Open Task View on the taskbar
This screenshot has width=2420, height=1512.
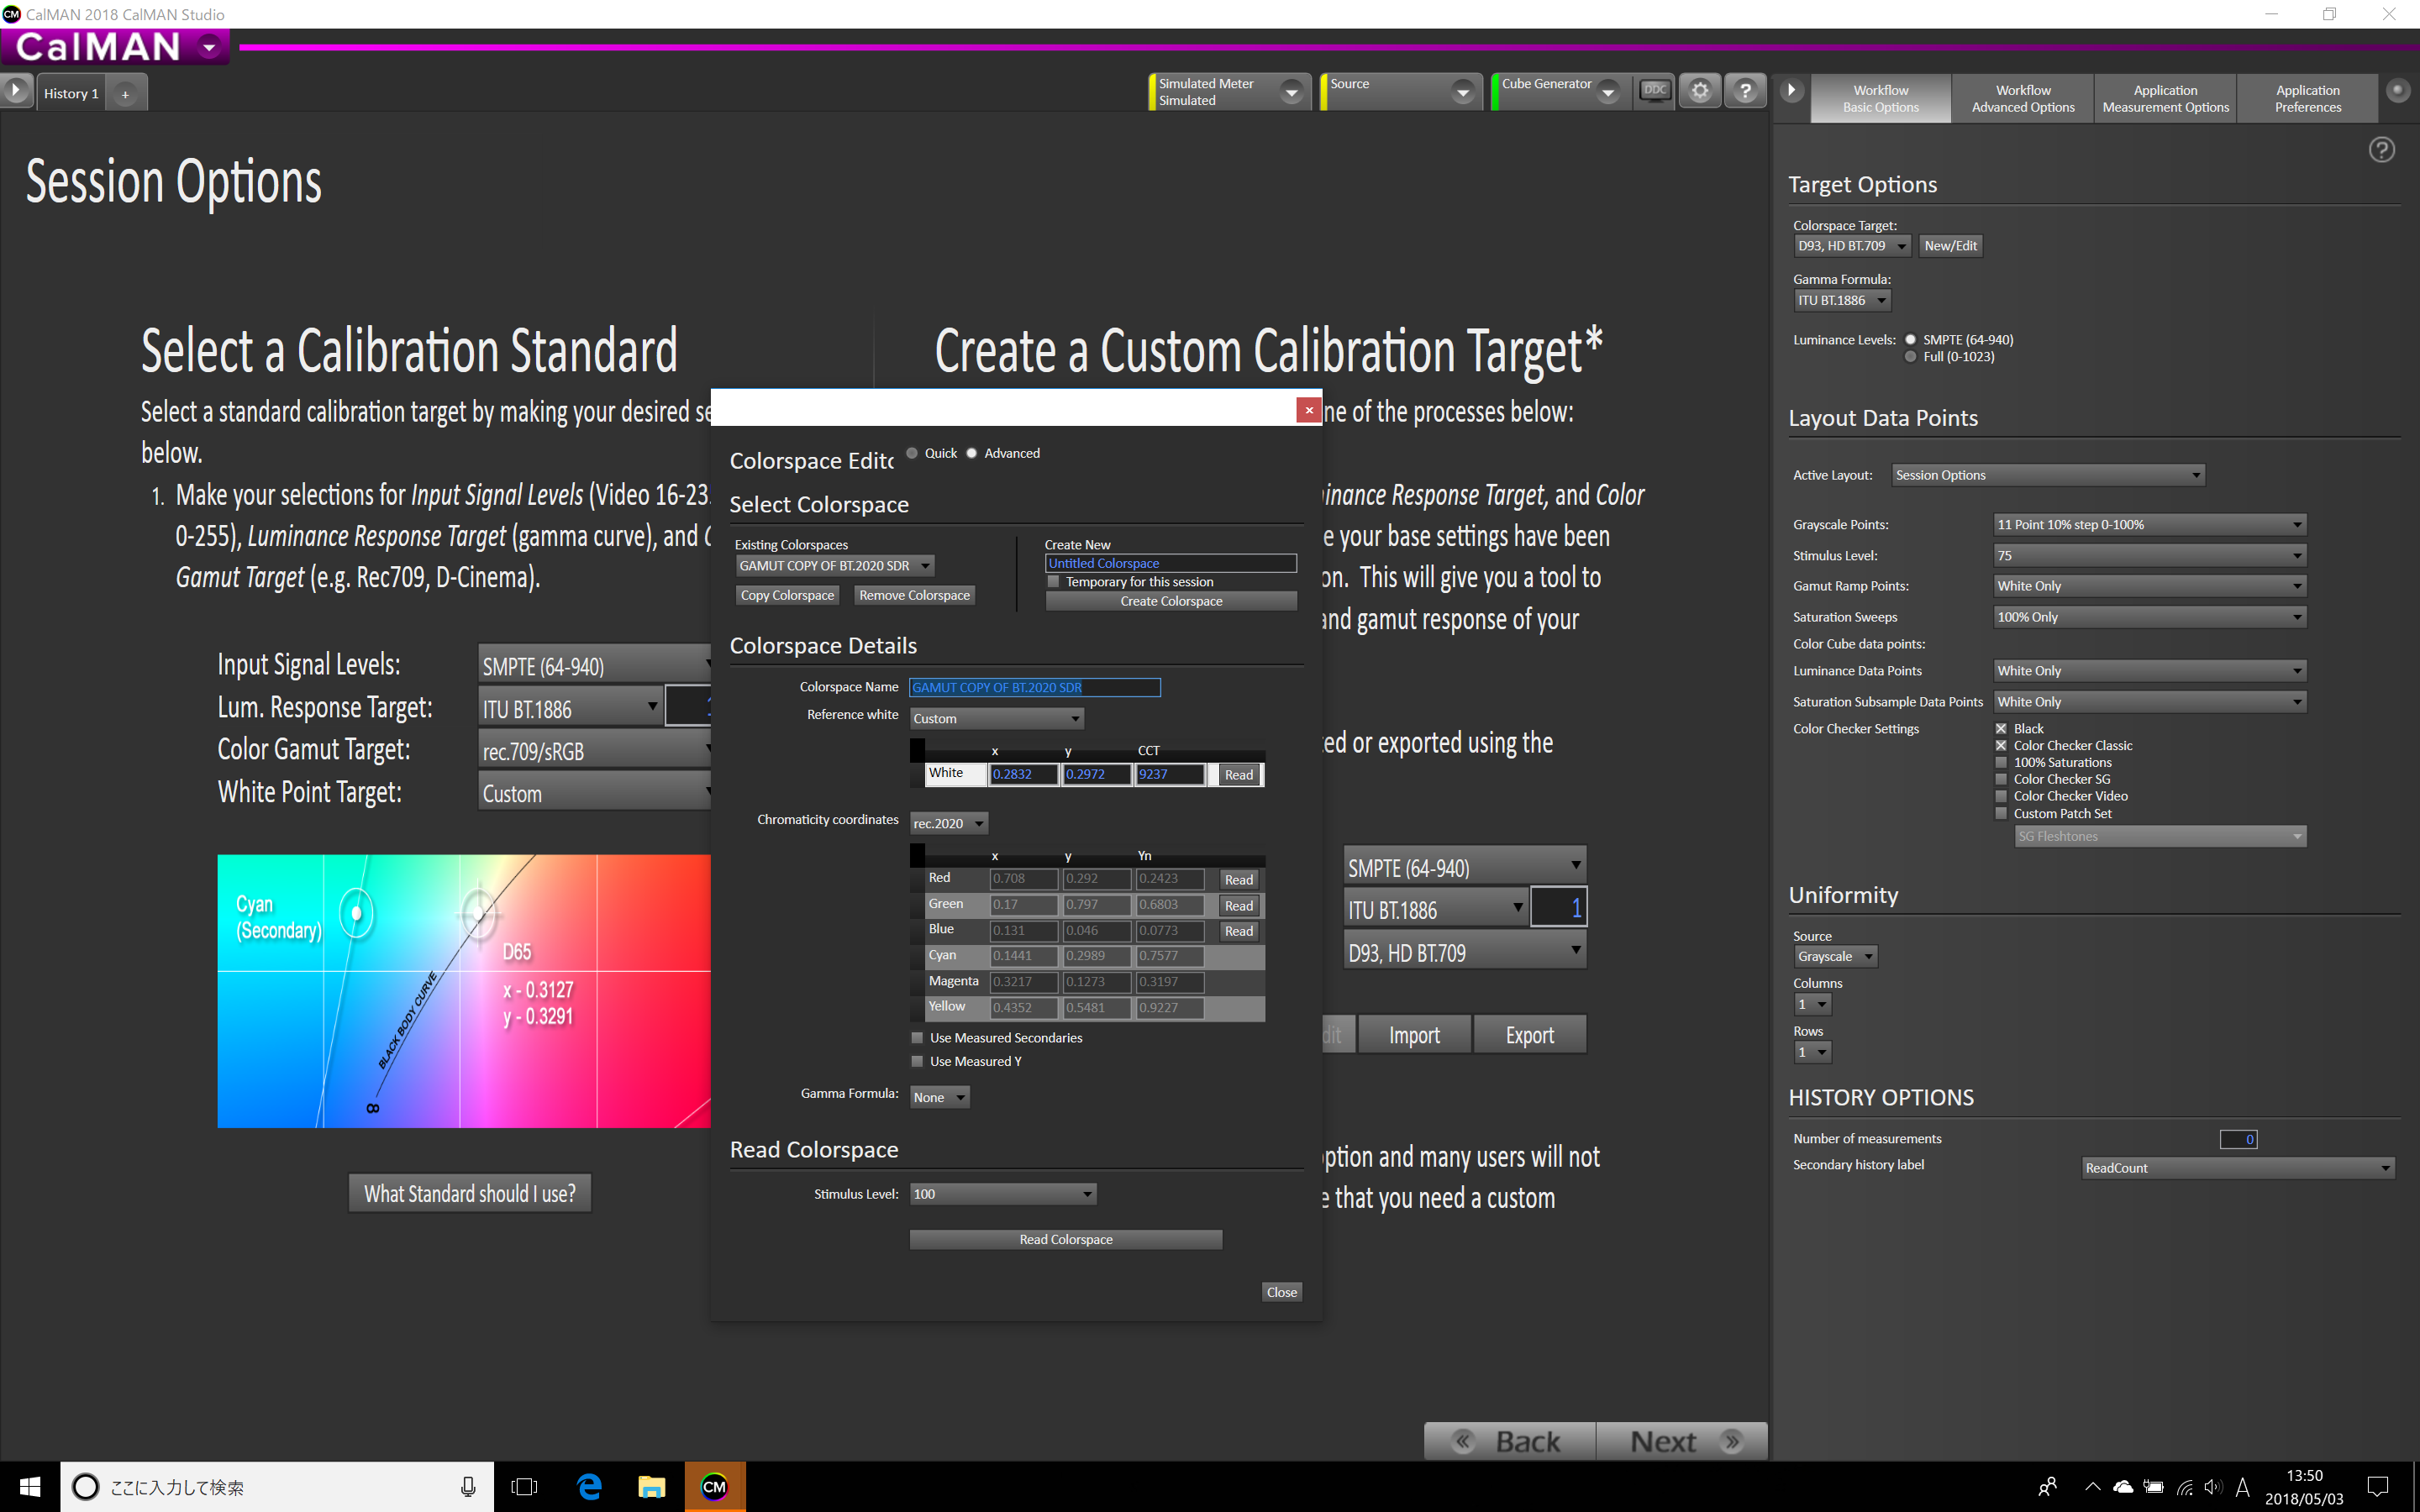[x=524, y=1486]
